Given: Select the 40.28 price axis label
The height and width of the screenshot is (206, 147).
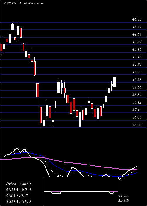Looking at the screenshot, I should [137, 80].
